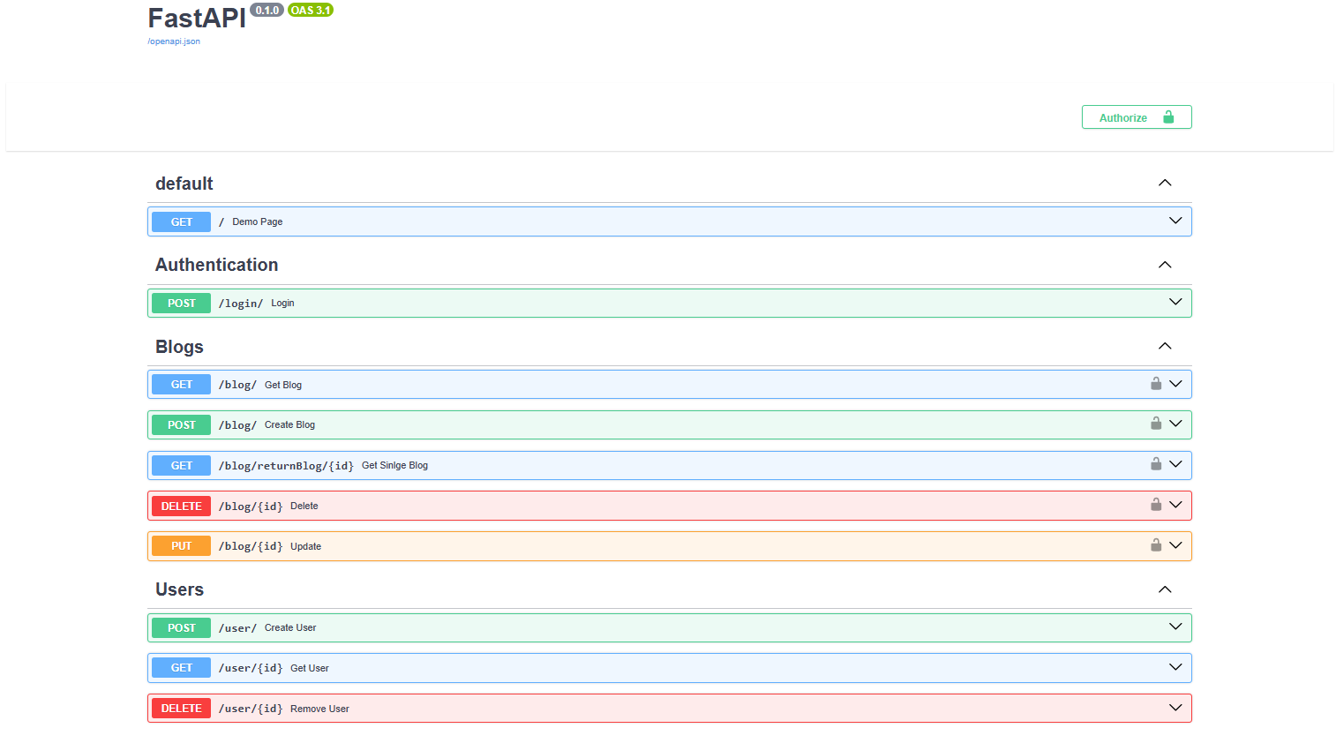Click the POST badge for /login/
The image size is (1336, 743).
(x=181, y=303)
